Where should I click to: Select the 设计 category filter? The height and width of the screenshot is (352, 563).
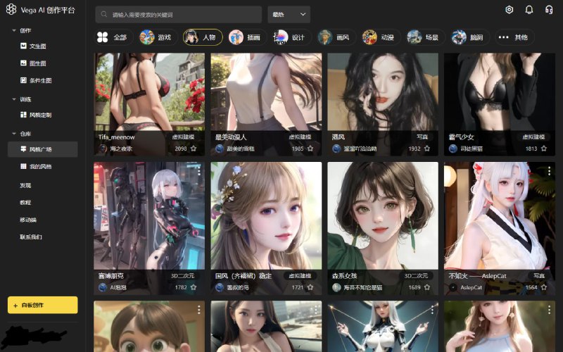[291, 37]
